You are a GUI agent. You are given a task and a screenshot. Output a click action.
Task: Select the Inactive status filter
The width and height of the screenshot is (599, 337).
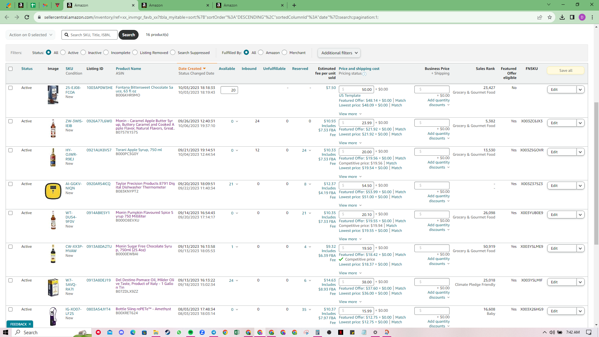point(83,52)
